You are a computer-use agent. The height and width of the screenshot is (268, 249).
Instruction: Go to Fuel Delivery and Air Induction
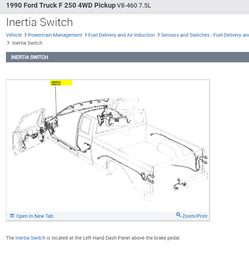coord(122,35)
